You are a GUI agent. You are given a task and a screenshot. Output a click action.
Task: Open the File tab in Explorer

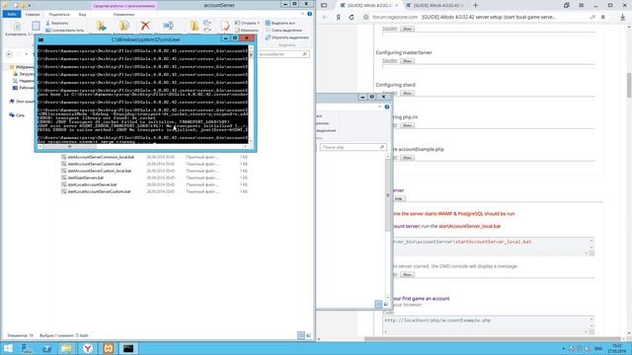point(12,14)
